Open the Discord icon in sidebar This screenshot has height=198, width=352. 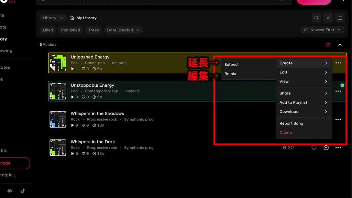point(10,191)
